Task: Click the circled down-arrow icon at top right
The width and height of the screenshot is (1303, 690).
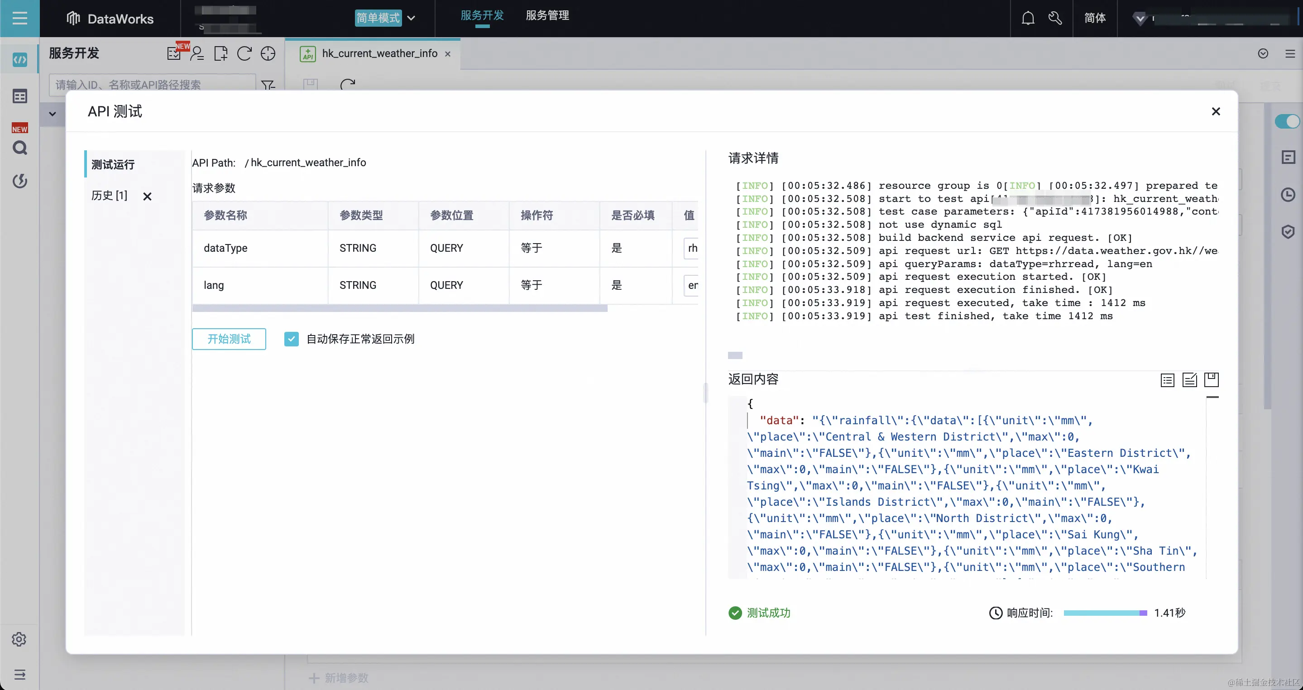Action: (1263, 53)
